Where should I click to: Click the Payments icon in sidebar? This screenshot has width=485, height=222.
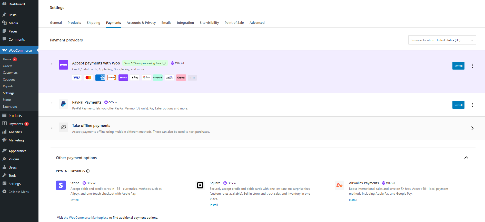pos(4,124)
